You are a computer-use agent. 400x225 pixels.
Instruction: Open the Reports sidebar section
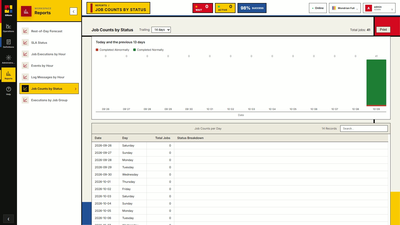(8, 75)
